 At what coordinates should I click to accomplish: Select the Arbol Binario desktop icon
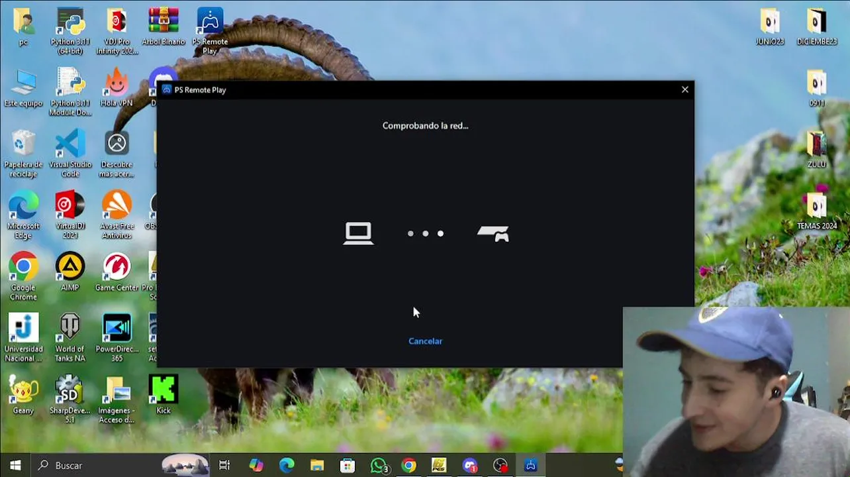[164, 27]
